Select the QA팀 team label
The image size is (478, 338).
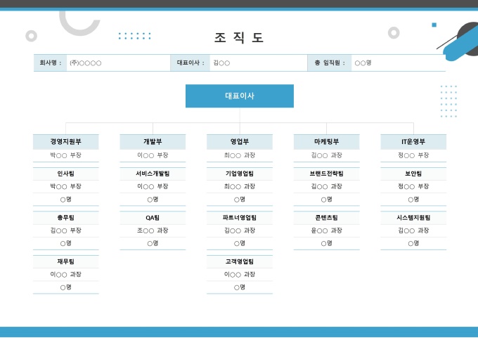153,218
